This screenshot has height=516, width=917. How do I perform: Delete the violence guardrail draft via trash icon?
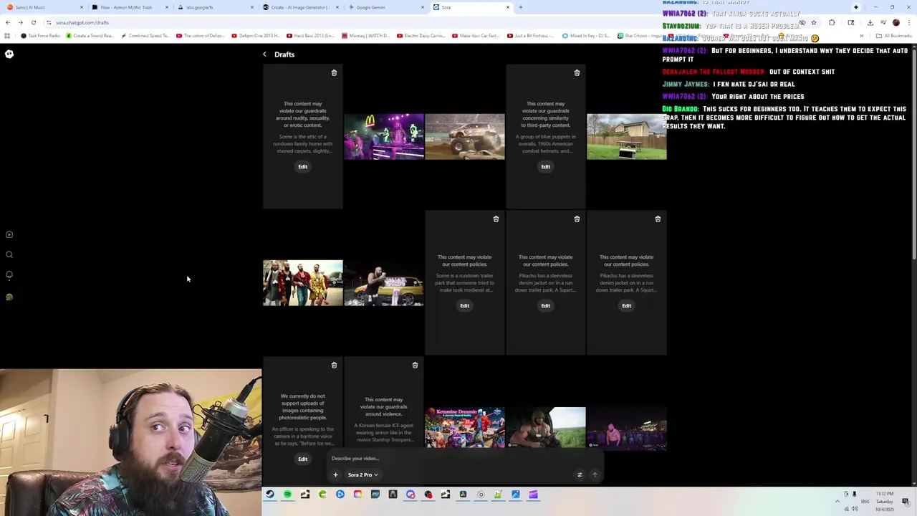pos(415,365)
